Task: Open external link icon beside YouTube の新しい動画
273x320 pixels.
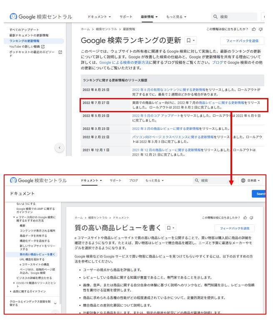Action: tap(43, 47)
